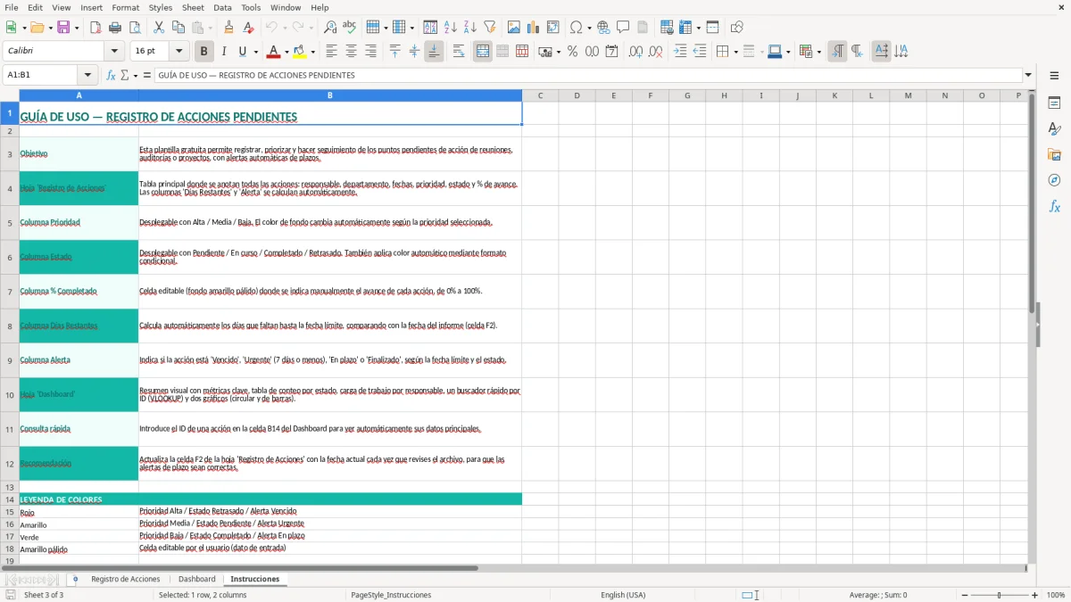Screen dimensions: 1071x602
Task: Open conditional formatting dropdown arrow
Action: [x=818, y=52]
